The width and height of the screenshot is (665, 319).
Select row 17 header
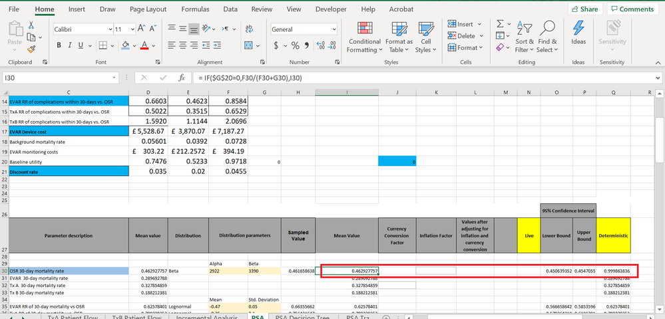(x=4, y=132)
